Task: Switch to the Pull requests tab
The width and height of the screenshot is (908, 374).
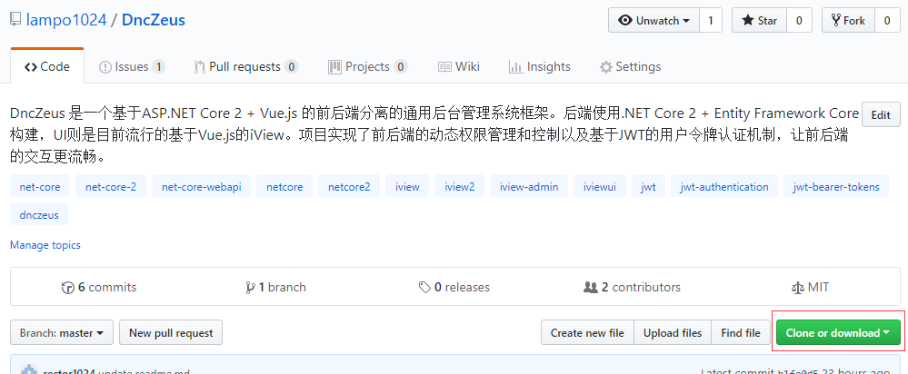Action: click(x=245, y=67)
